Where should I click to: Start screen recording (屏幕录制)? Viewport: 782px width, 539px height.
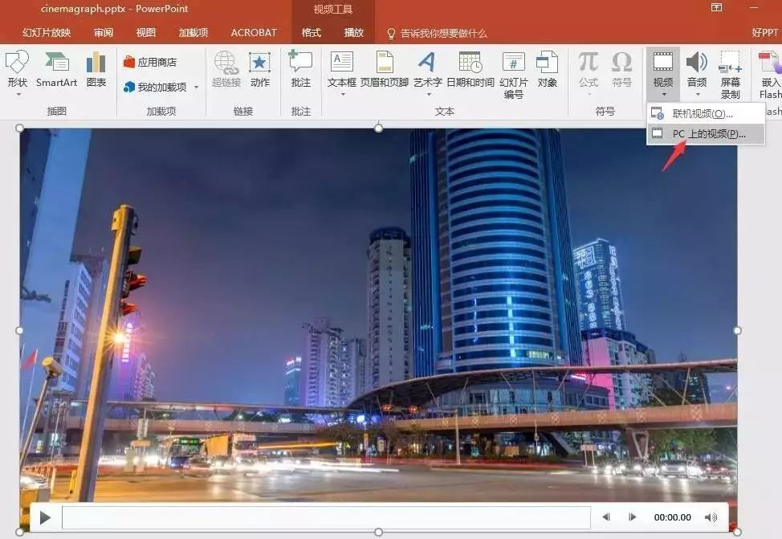[x=730, y=75]
